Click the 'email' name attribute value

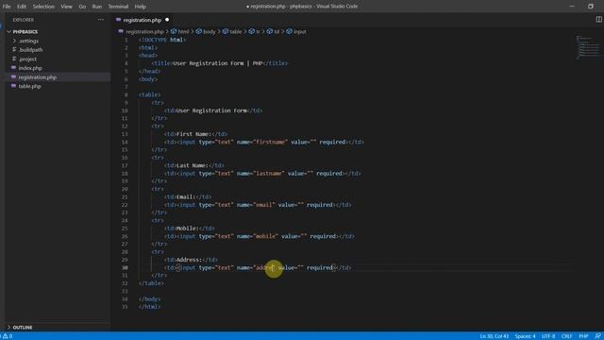tap(264, 205)
